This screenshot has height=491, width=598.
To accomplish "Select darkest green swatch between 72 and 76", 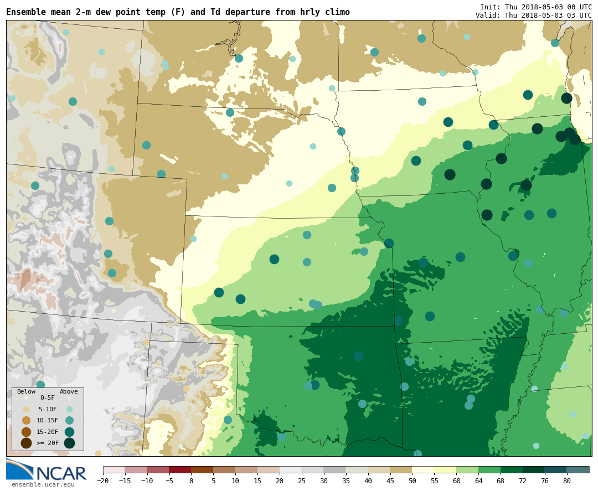I will pyautogui.click(x=534, y=469).
